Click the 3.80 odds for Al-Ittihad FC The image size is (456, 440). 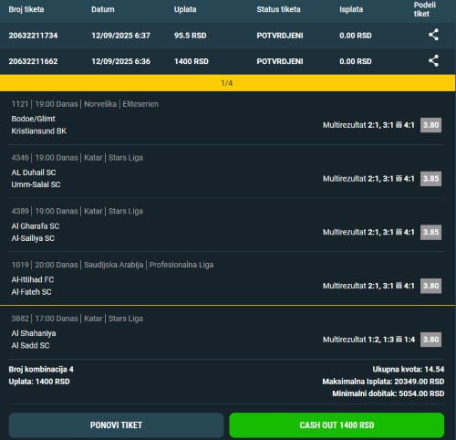[430, 286]
